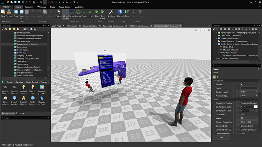Expand the Ground - MeshInSpace tree node

point(217,38)
